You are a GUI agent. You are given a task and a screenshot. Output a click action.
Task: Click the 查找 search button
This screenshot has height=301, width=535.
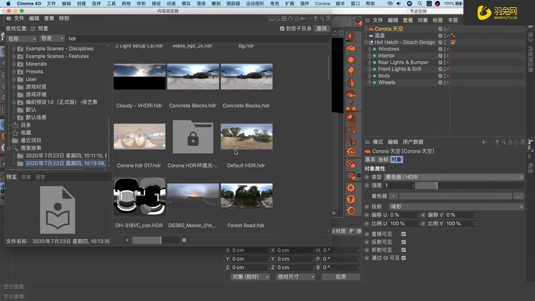pos(322,28)
